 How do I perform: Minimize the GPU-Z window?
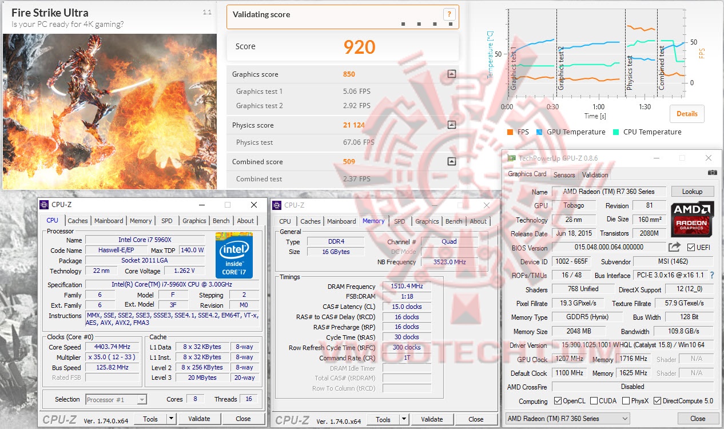pyautogui.click(x=655, y=158)
